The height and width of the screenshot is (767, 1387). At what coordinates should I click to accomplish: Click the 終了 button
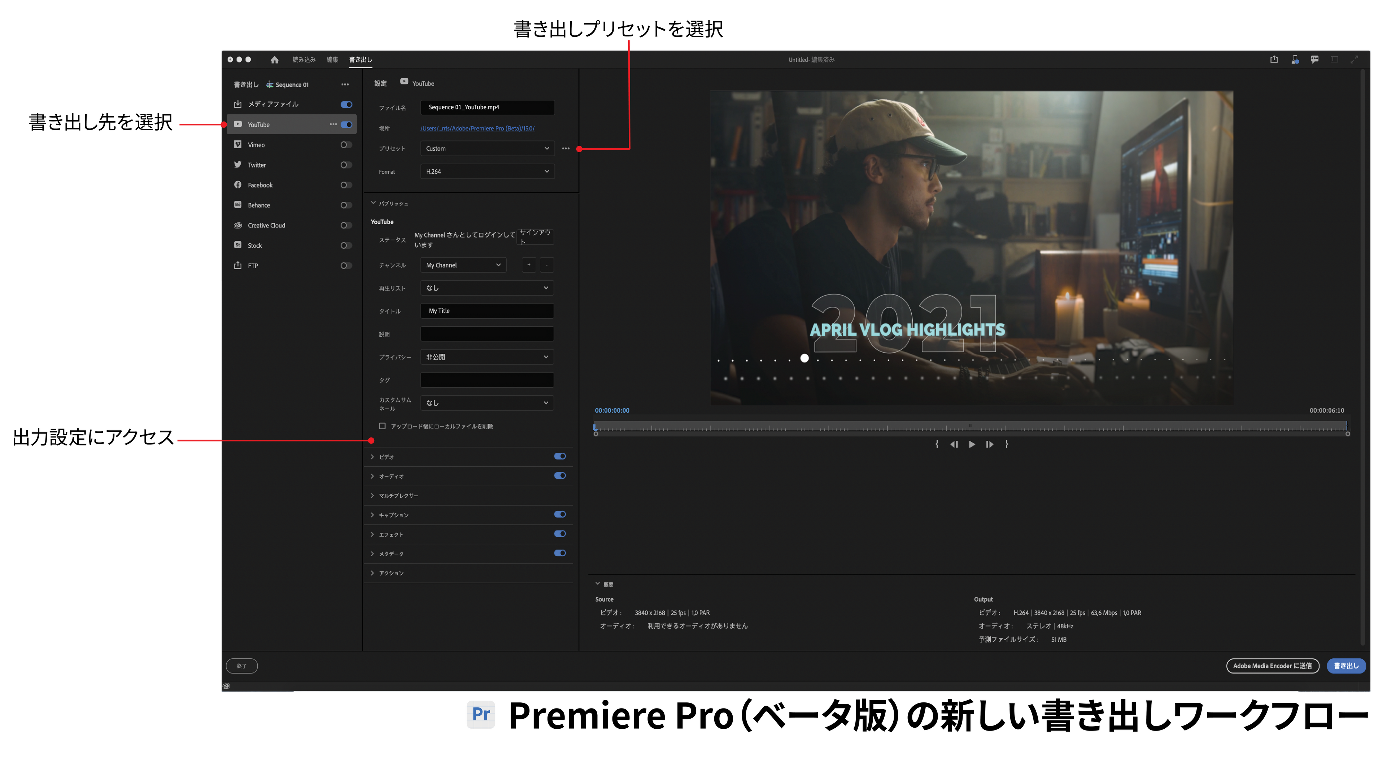pyautogui.click(x=242, y=666)
